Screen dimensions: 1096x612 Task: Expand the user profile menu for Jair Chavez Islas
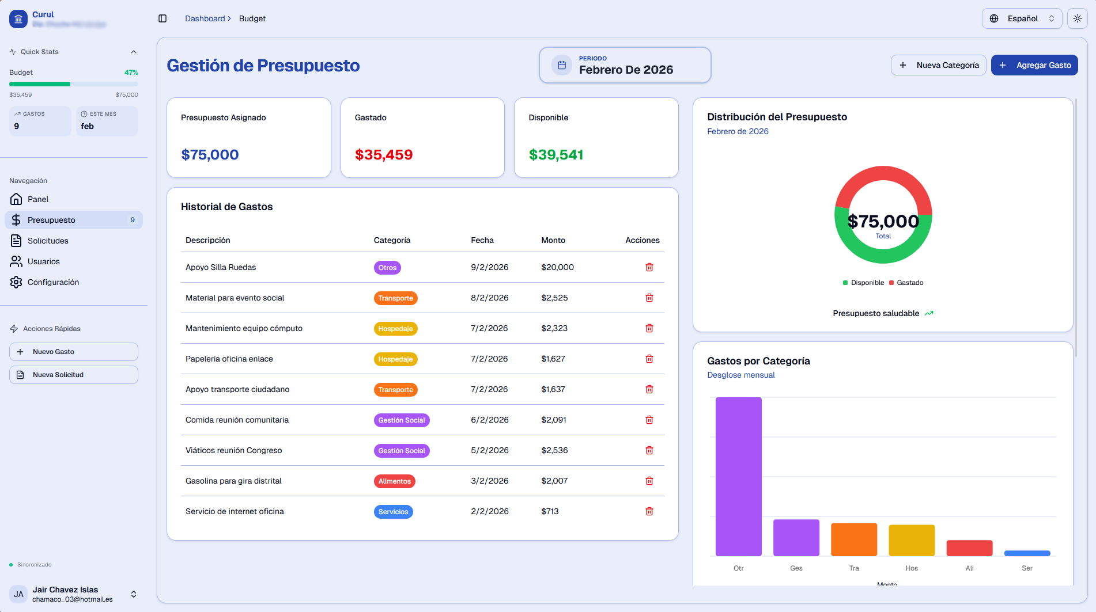tap(133, 594)
